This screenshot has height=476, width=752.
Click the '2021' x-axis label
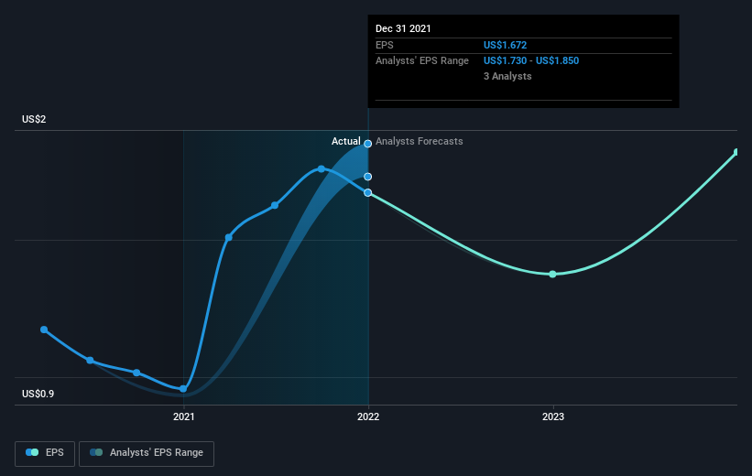point(184,417)
